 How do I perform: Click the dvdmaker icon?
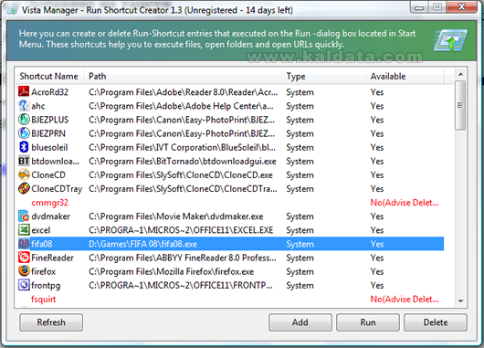[24, 216]
